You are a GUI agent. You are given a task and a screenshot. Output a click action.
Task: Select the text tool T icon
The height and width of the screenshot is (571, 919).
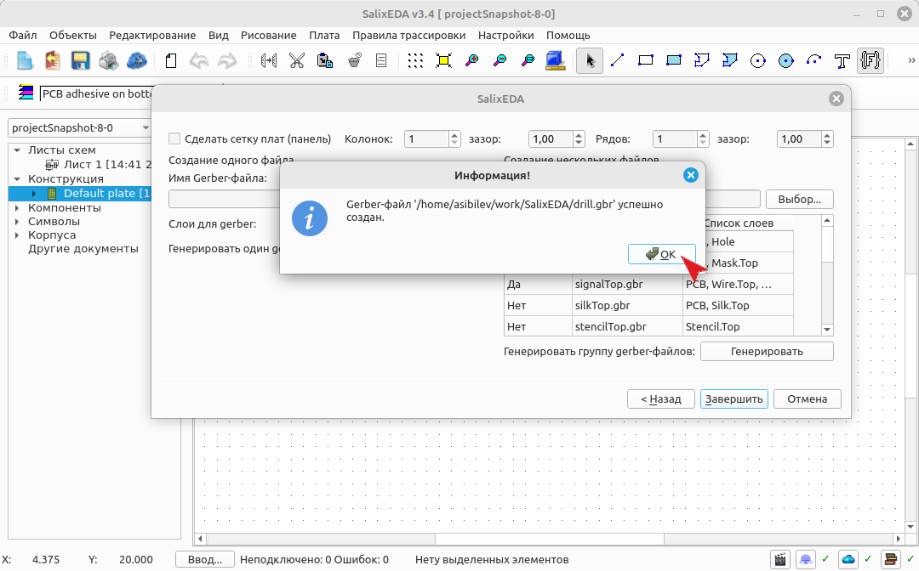click(x=842, y=61)
